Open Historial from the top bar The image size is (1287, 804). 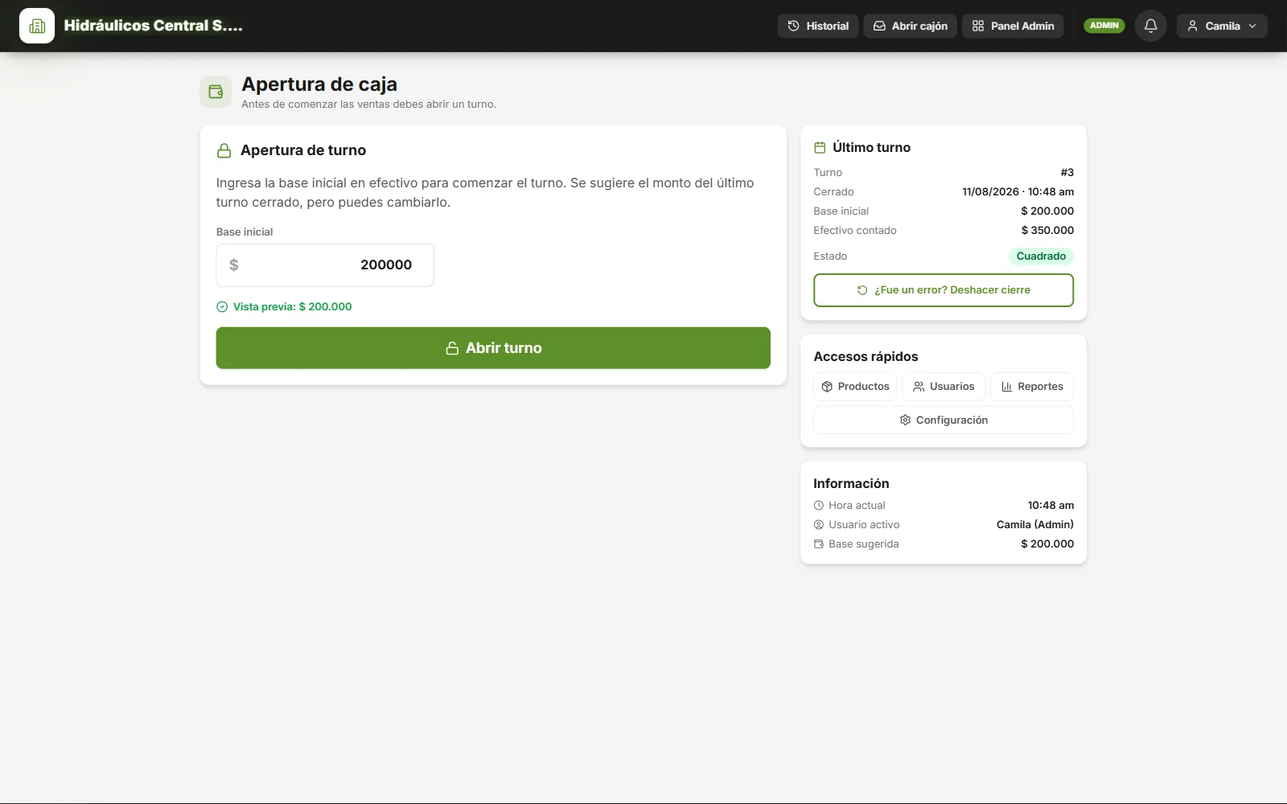pos(818,26)
